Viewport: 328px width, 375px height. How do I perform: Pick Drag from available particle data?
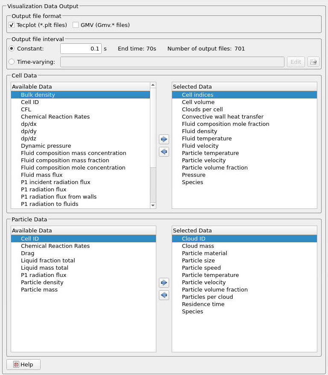click(x=28, y=253)
